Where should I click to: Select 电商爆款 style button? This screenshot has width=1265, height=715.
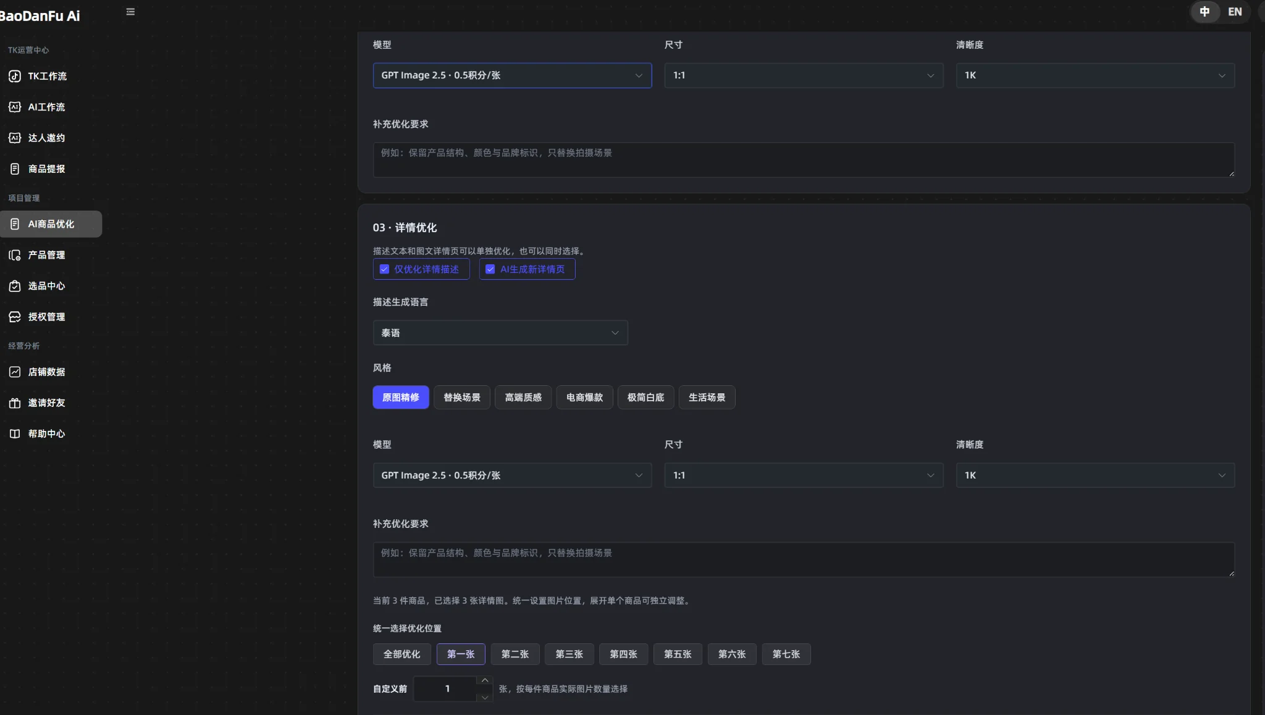[584, 398]
